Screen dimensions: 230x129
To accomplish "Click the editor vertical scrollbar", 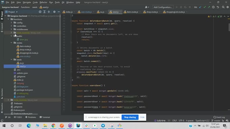I will pos(229,27).
